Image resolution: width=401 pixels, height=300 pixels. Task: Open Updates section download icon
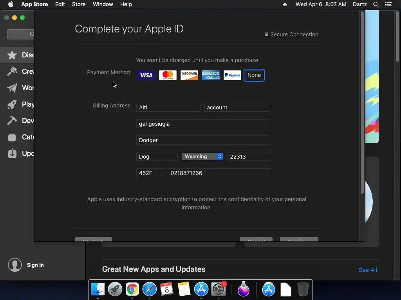pyautogui.click(x=12, y=153)
